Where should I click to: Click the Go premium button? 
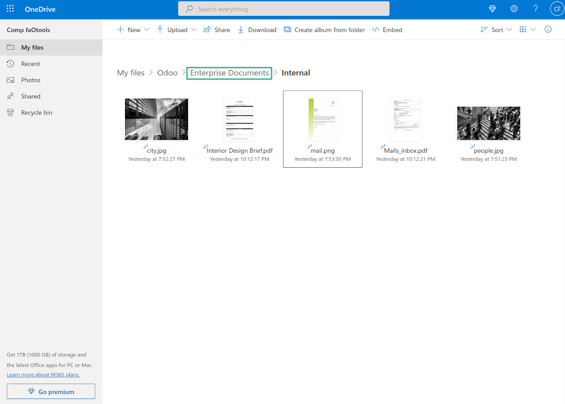51,391
